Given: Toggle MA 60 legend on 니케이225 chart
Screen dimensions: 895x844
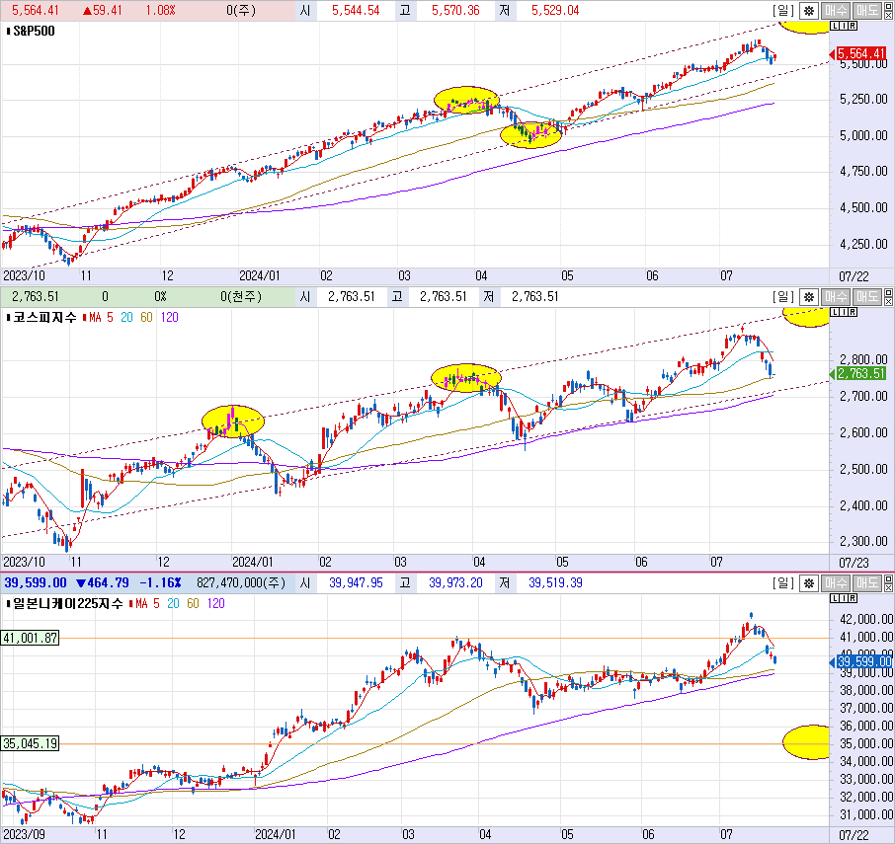Looking at the screenshot, I should 193,603.
